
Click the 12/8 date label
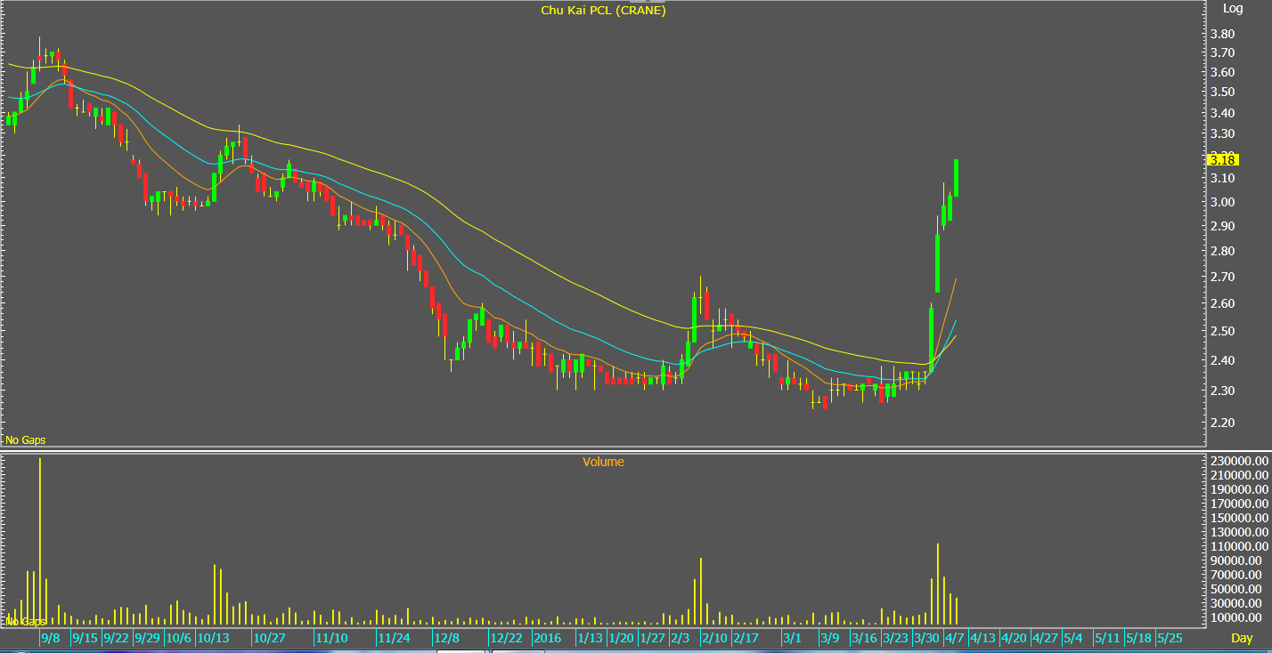pos(446,638)
